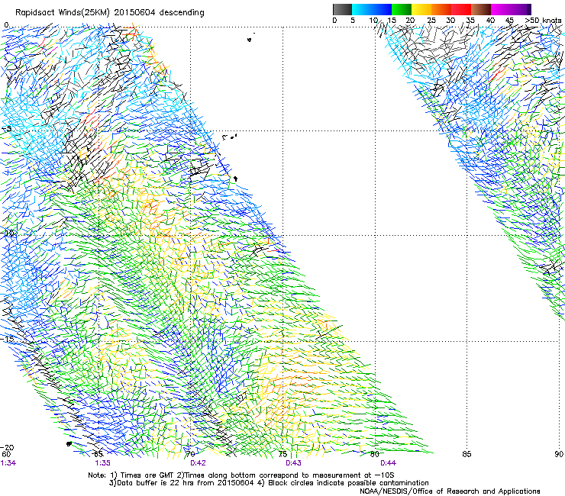The image size is (565, 496).
Task: Click the NOAA/NESDIS Office of Research credit
Action: click(450, 491)
